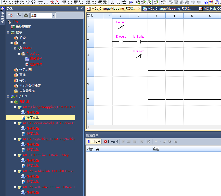This screenshot has width=221, height=196.
Task: Insert output coil F7 from toolbar
Action: (x=28, y=2)
